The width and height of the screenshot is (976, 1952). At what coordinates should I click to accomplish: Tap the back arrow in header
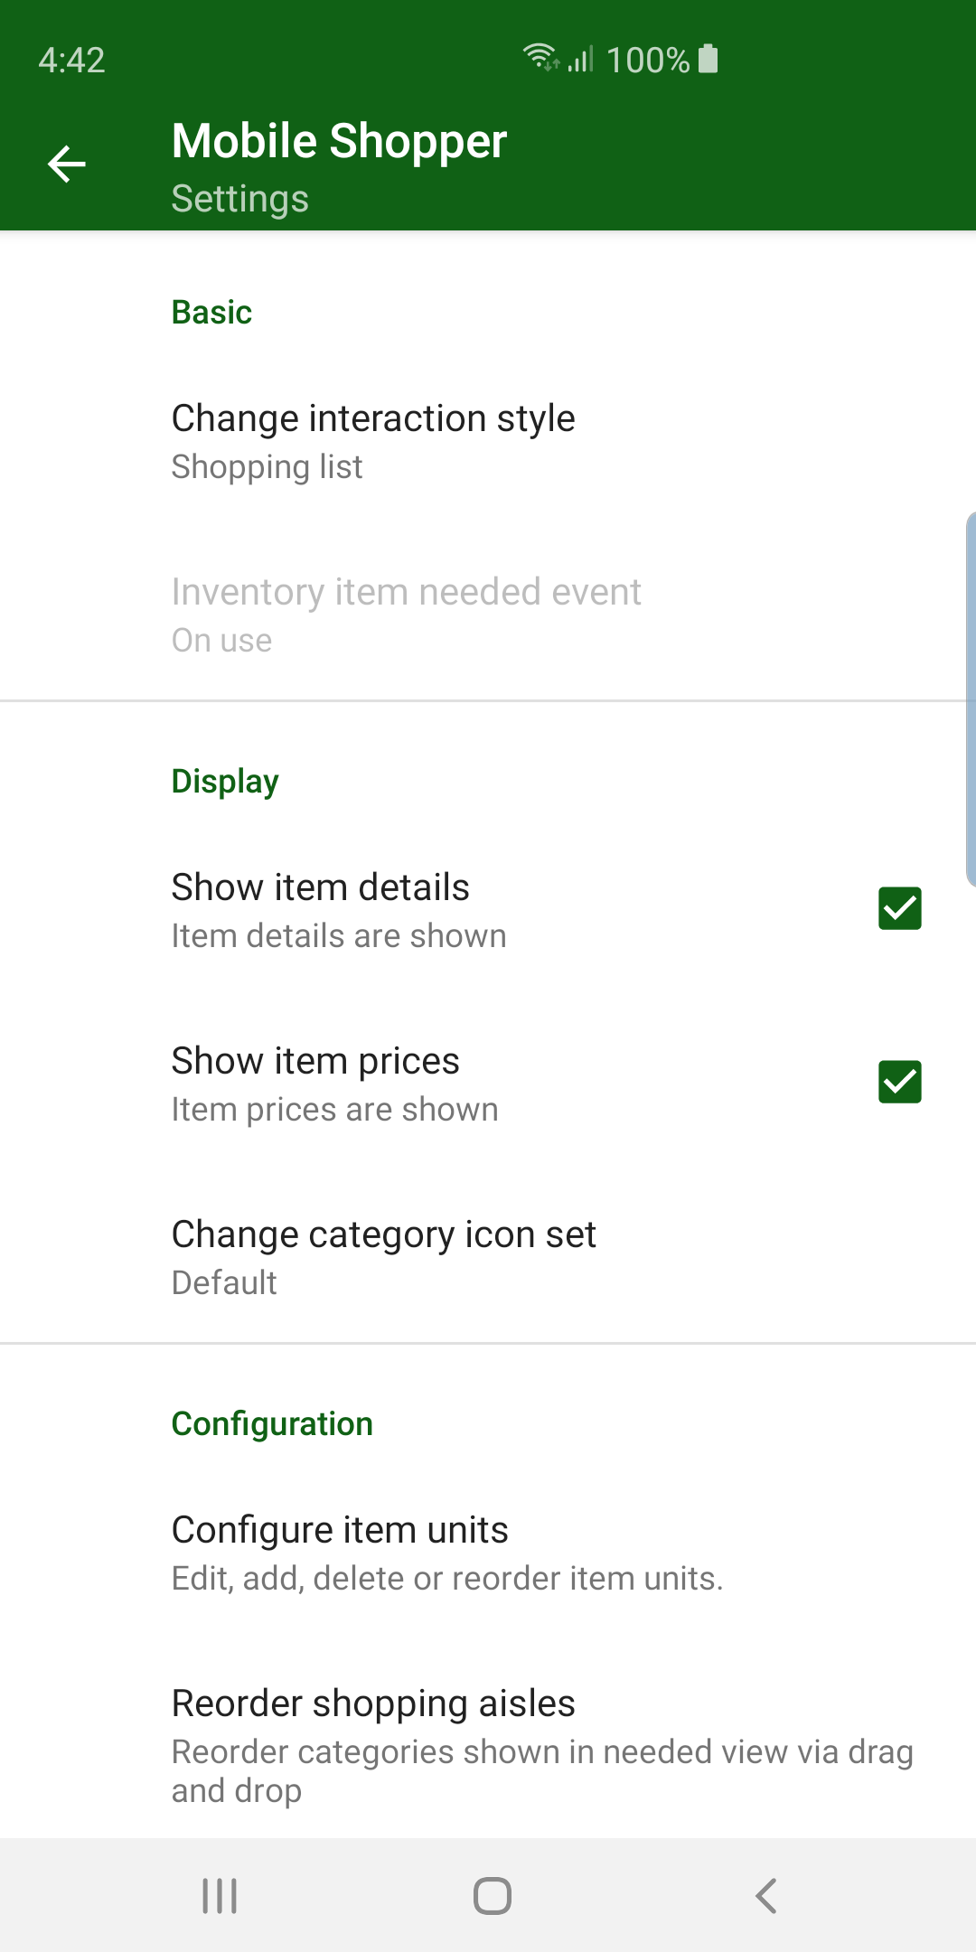click(x=67, y=164)
